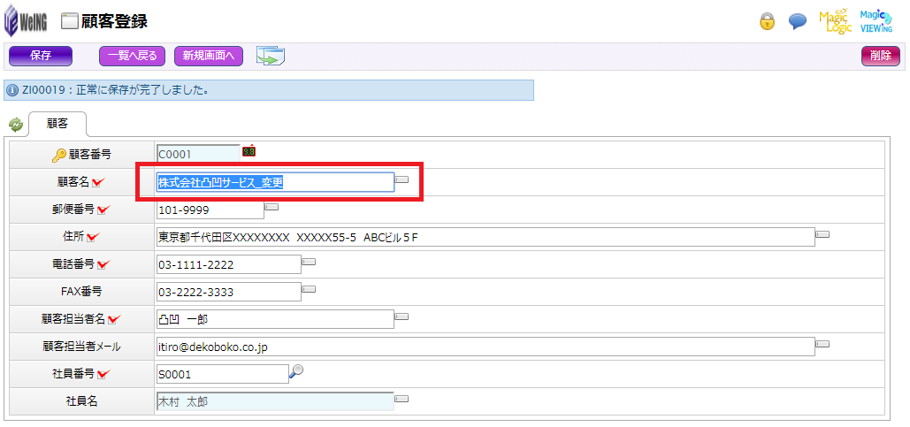This screenshot has width=910, height=427.
Task: Expand the 住所 field editor
Action: (x=822, y=234)
